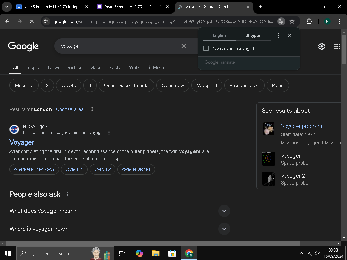View site information icon in address bar
The width and height of the screenshot is (347, 260).
coord(46,21)
